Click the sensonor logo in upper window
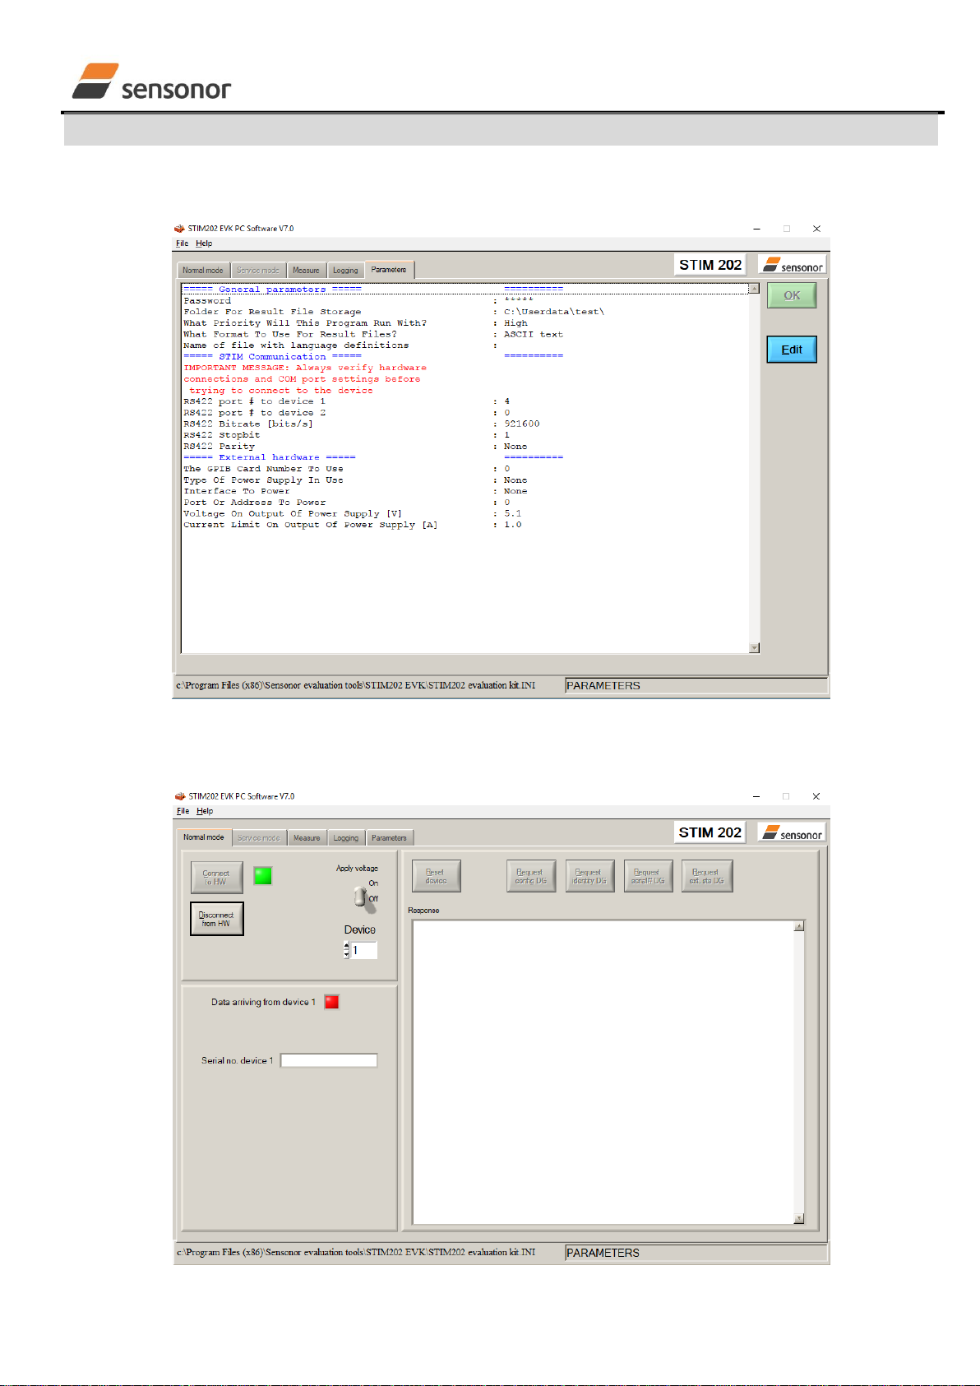The width and height of the screenshot is (980, 1386). [793, 265]
